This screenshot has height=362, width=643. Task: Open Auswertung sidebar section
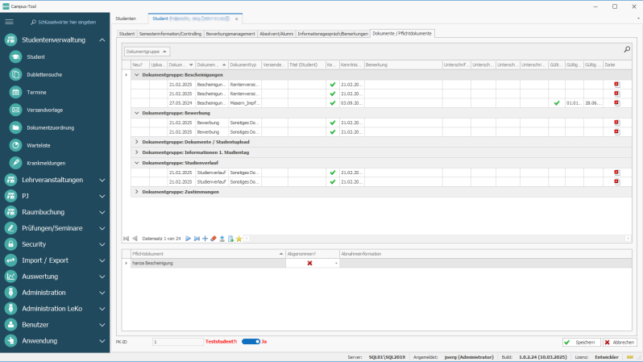point(55,277)
